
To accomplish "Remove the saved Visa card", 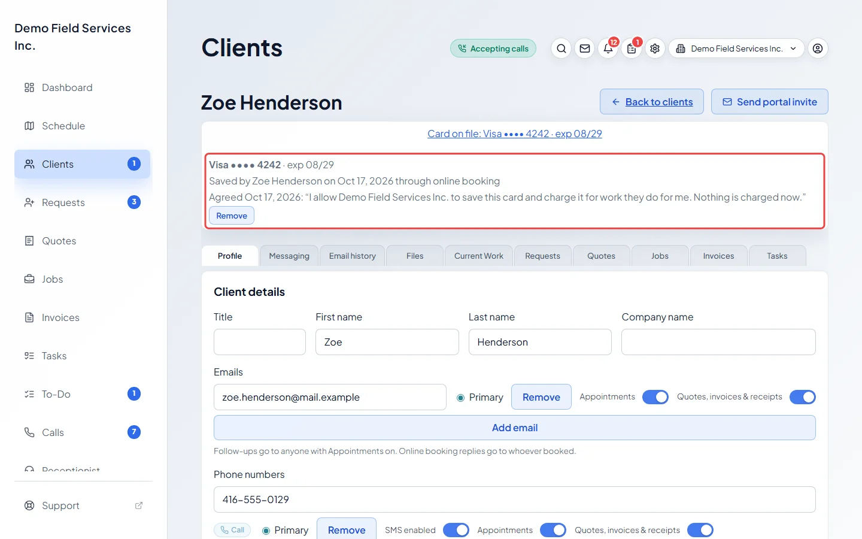I will tap(232, 216).
